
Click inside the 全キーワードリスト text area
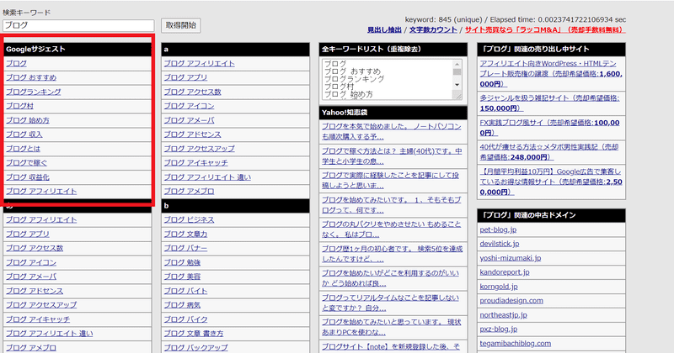(x=388, y=79)
